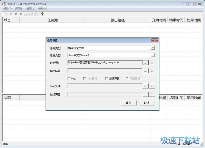Image resolution: width=205 pixels, height=148 pixels.
Task: Click the 输出路径 column header
Action: tap(118, 20)
